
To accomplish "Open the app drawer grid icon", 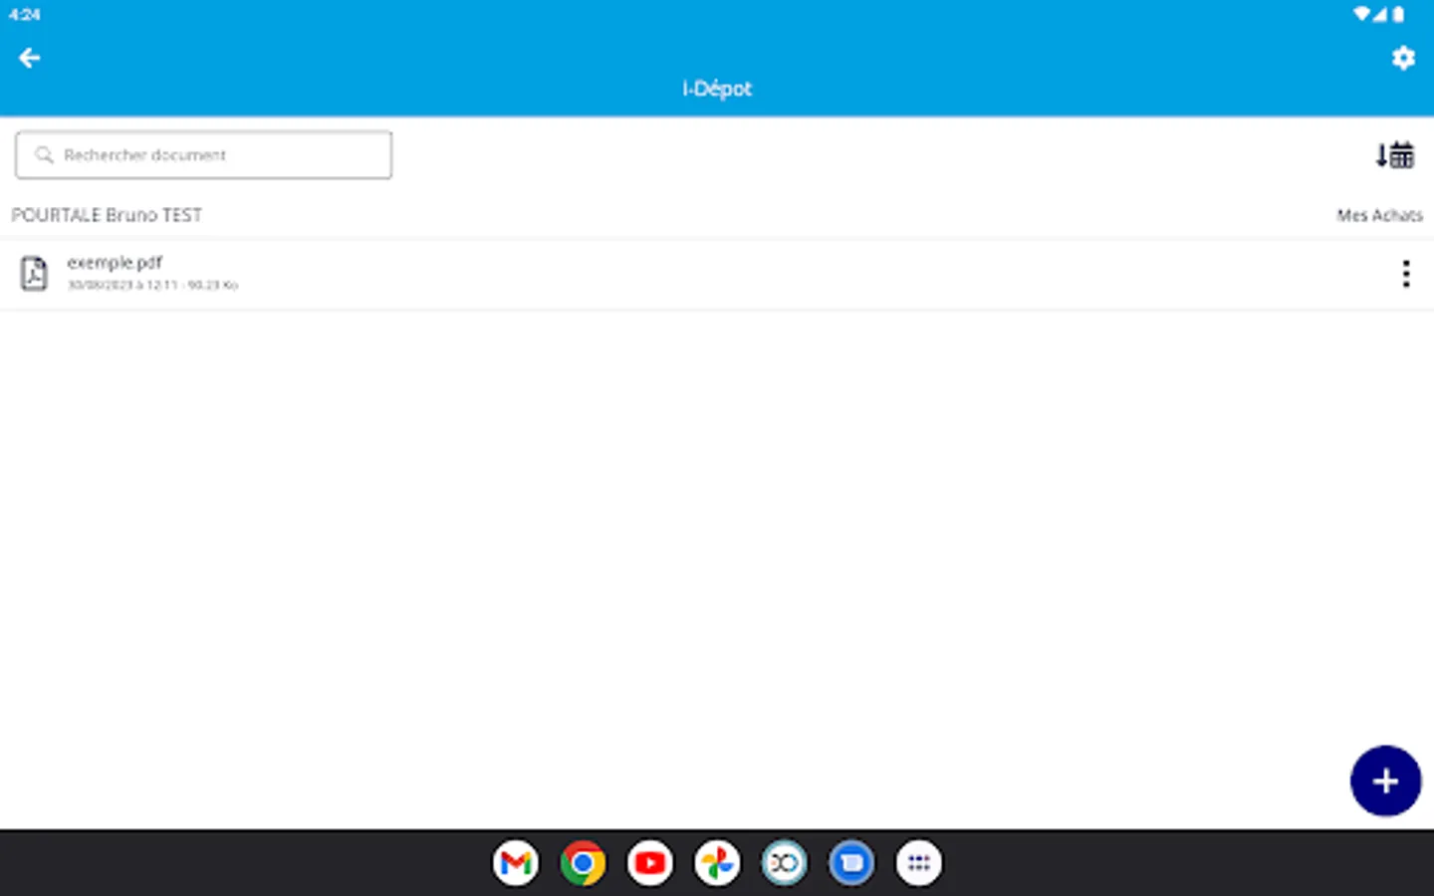I will [919, 863].
